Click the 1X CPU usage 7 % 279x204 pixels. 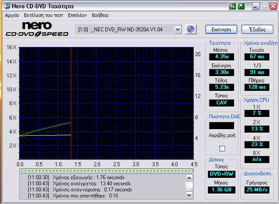coord(257,113)
